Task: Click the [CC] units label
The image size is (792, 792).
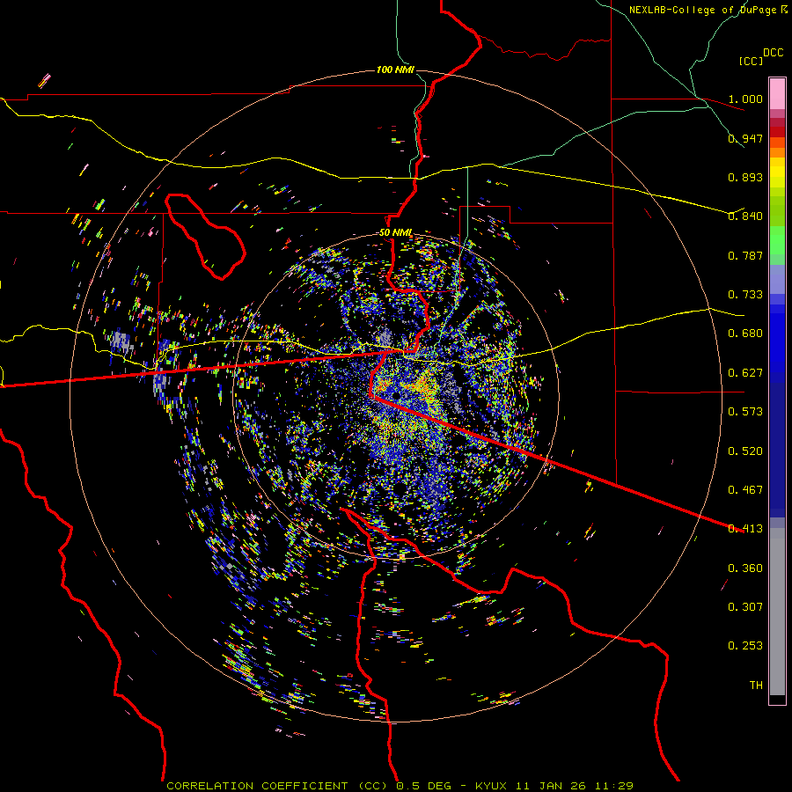Action: coord(752,61)
